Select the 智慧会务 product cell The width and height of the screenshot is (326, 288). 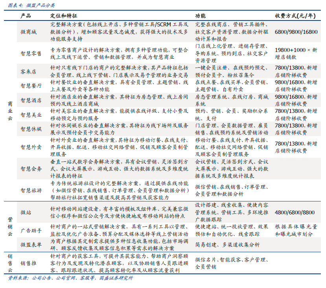pyautogui.click(x=31, y=169)
